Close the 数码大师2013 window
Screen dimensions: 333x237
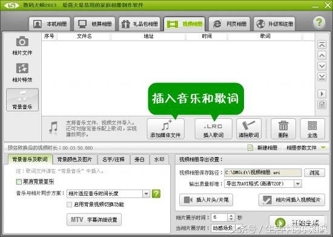(x=328, y=5)
